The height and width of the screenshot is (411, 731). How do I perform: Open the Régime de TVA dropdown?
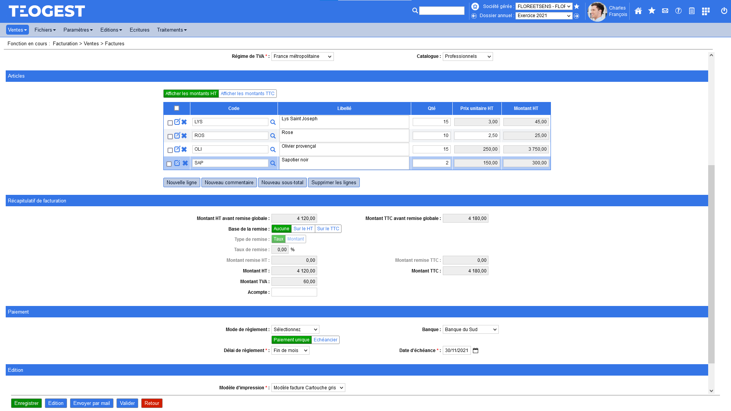point(302,57)
